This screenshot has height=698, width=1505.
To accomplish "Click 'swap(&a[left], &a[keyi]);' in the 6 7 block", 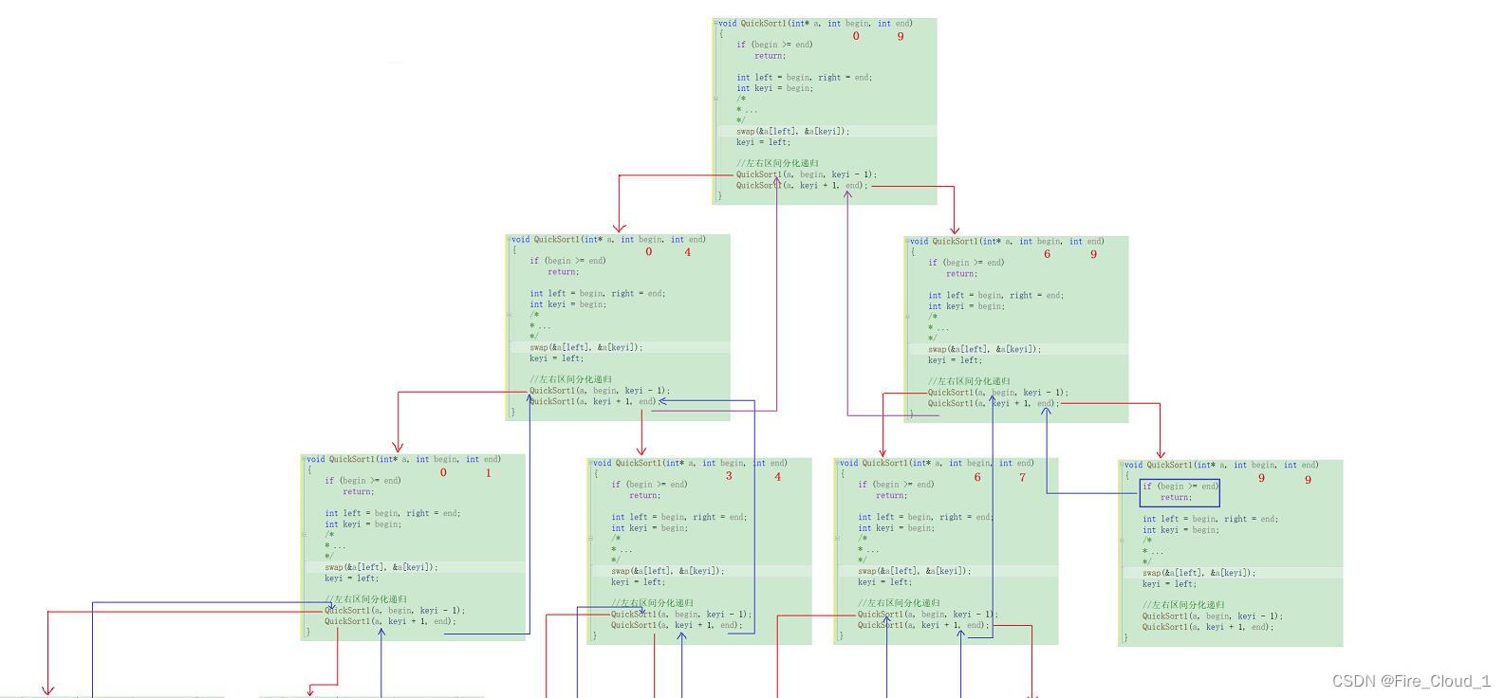I will point(914,572).
